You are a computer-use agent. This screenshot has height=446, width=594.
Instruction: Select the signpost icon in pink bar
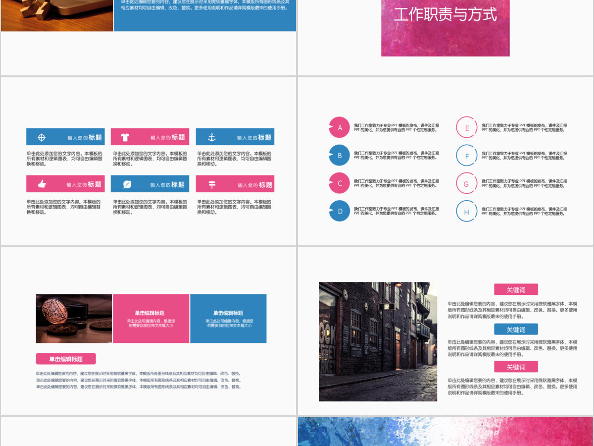tap(212, 184)
